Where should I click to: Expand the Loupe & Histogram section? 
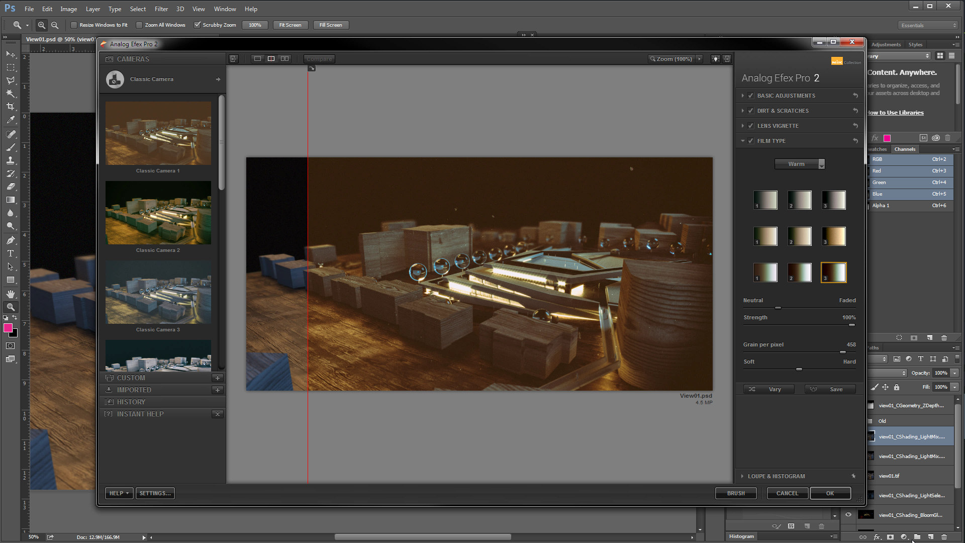pos(742,476)
